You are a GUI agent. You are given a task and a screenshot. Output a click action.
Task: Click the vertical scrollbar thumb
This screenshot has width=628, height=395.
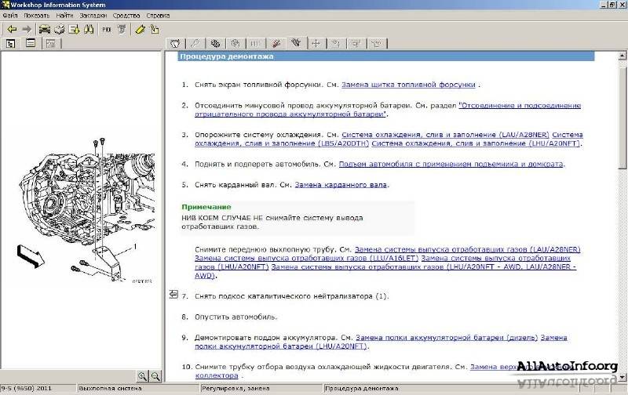click(622, 118)
